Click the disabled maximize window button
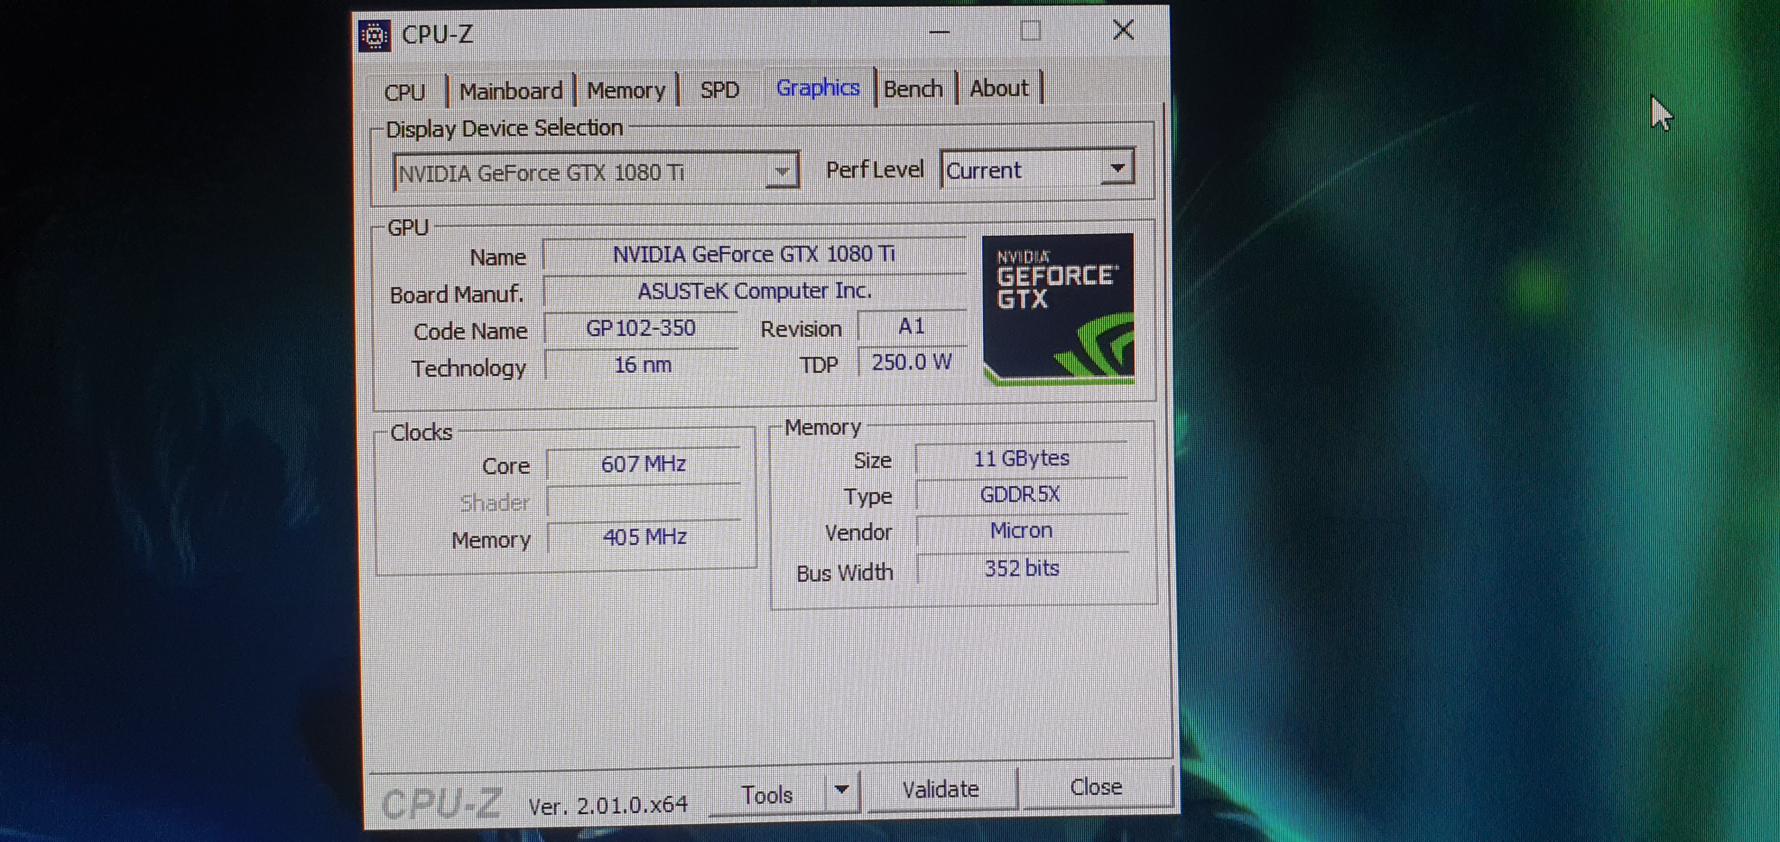The image size is (1780, 842). (1030, 31)
